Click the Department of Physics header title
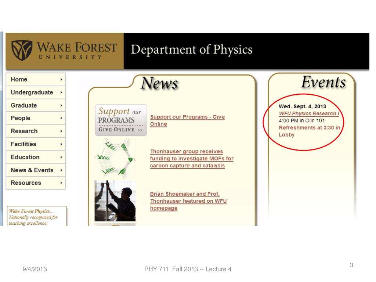 click(x=192, y=50)
